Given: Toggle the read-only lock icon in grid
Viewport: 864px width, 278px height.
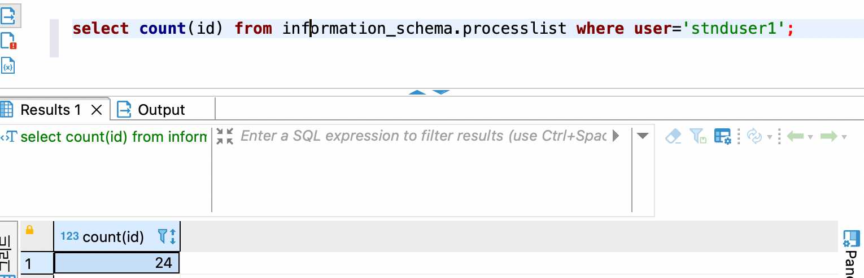Looking at the screenshot, I should [x=30, y=230].
